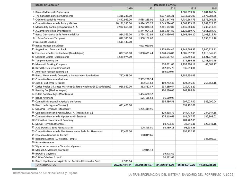Click the 'TOTAL DEPOSITOS' label
This screenshot has width=247, height=185.
point(46,165)
